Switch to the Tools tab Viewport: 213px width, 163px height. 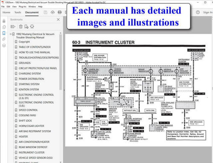(x=18, y=12)
